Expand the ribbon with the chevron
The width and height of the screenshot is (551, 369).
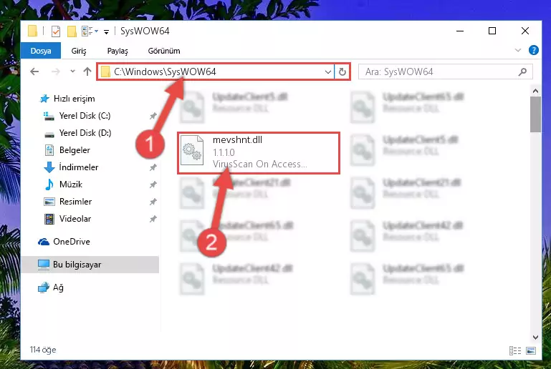(517, 50)
